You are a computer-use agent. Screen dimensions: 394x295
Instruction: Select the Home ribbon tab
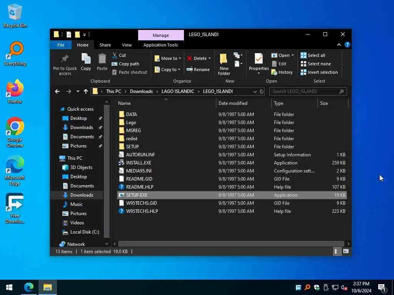click(83, 45)
